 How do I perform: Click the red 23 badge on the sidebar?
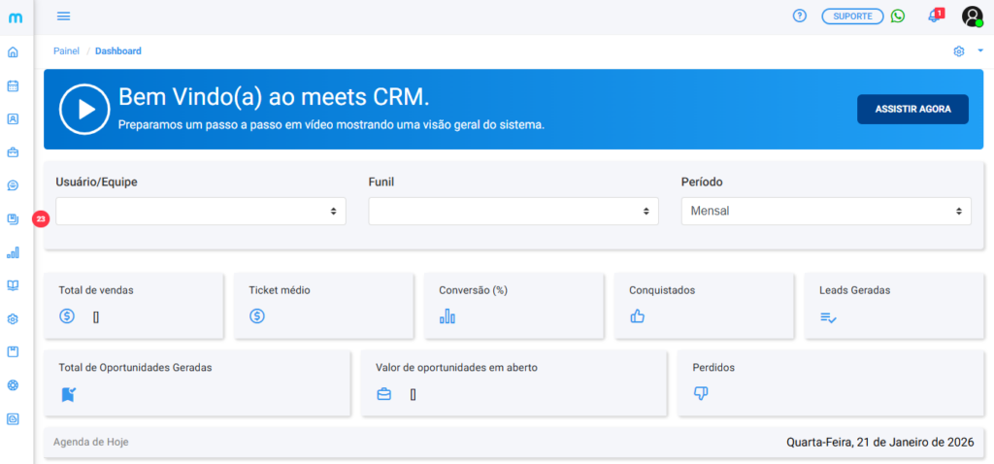(x=41, y=219)
